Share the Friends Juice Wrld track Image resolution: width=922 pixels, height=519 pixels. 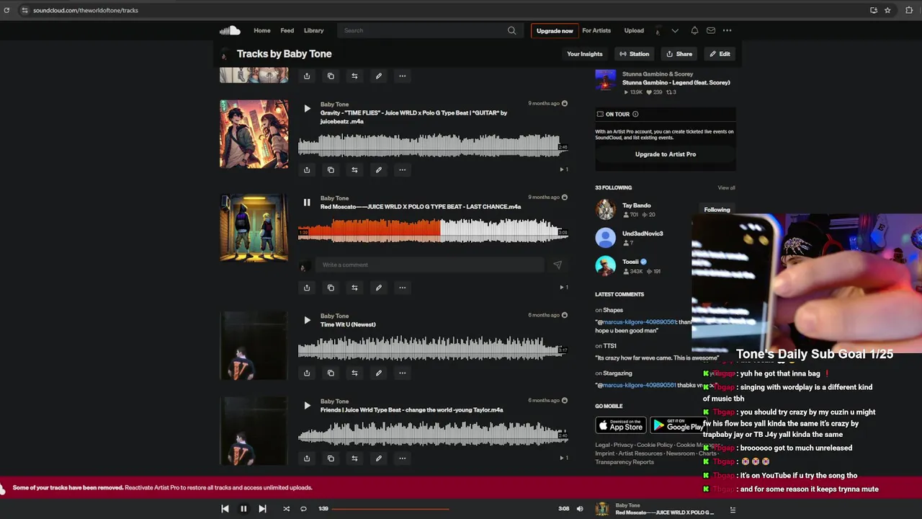(307, 458)
